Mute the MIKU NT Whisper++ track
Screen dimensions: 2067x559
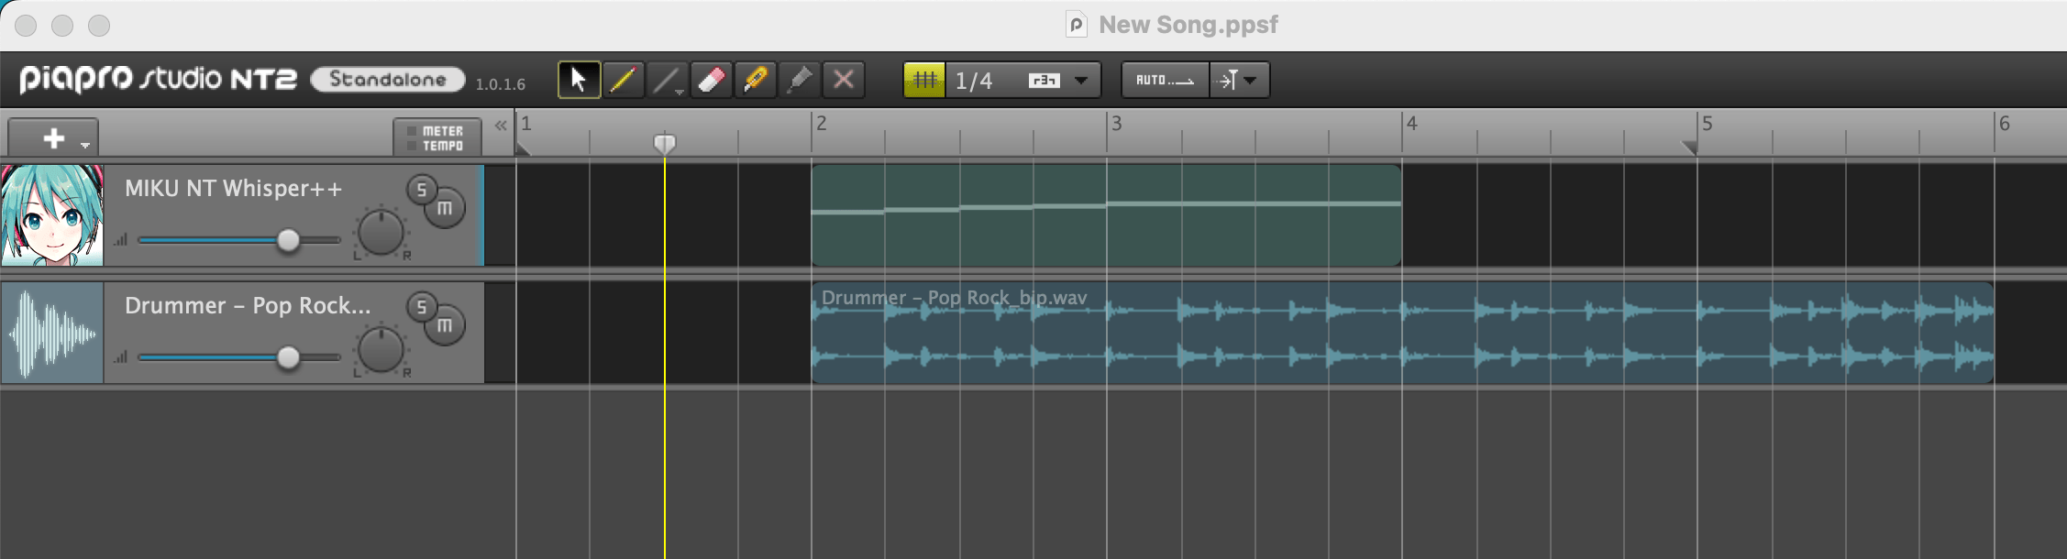pyautogui.click(x=445, y=209)
